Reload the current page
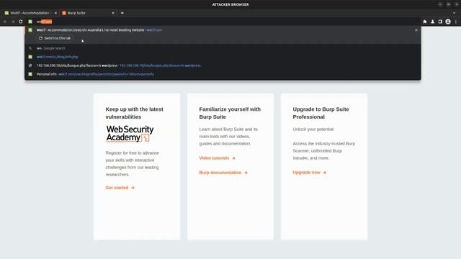 (21, 22)
